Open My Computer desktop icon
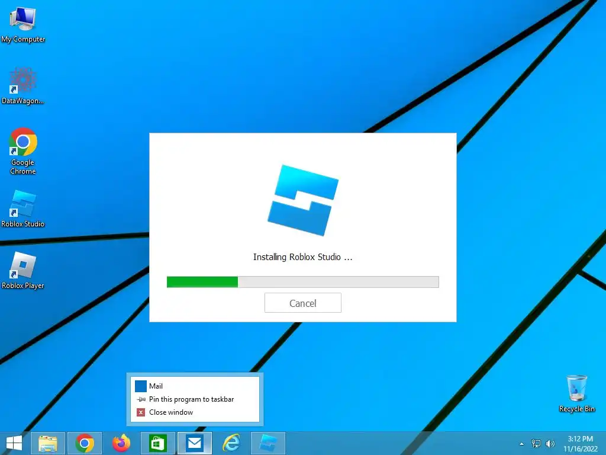Image resolution: width=606 pixels, height=455 pixels. (x=23, y=24)
